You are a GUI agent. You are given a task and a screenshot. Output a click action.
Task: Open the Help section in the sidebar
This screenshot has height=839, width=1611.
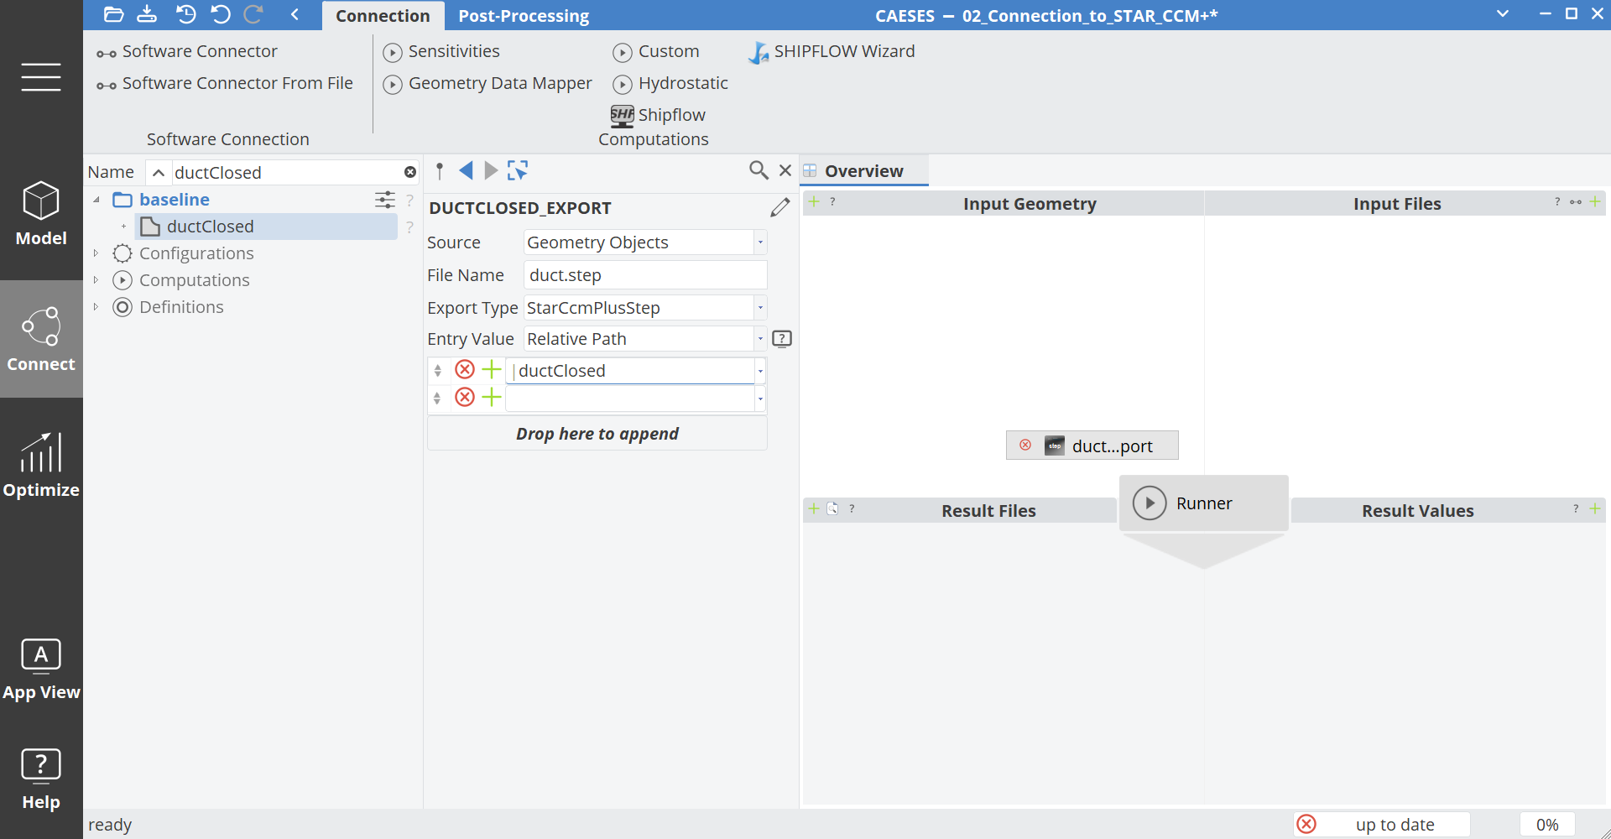pos(41,779)
